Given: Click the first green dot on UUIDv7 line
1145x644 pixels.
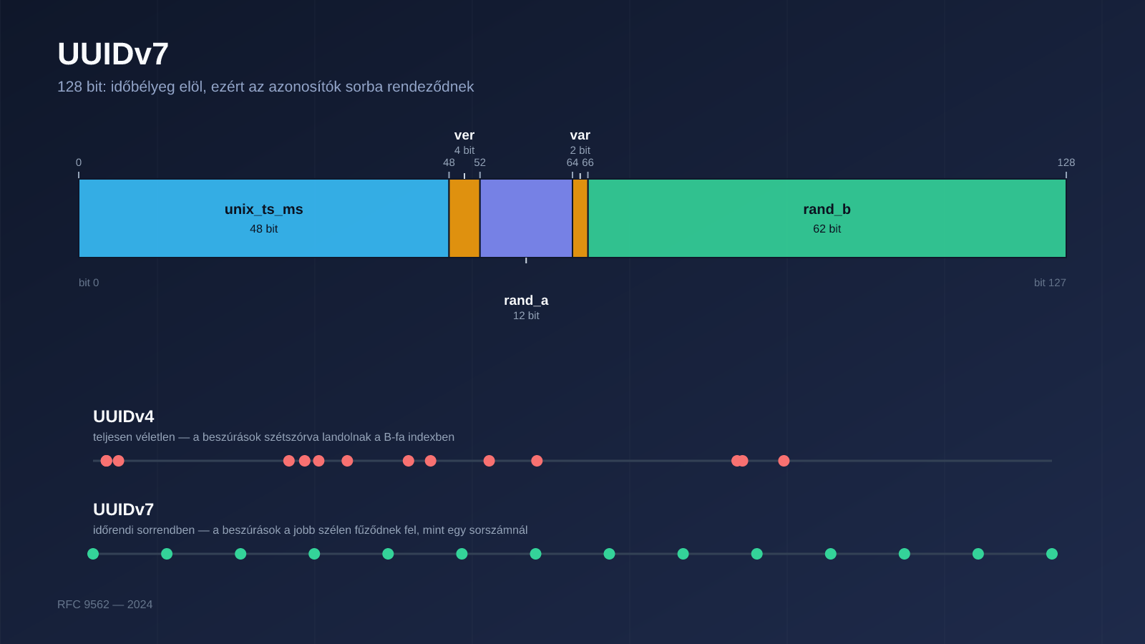Looking at the screenshot, I should point(93,554).
